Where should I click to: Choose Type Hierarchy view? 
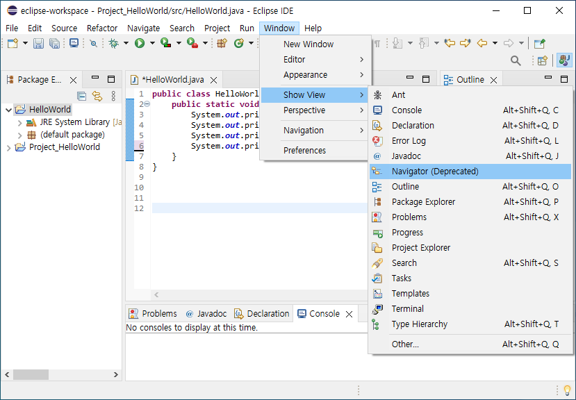click(470, 324)
